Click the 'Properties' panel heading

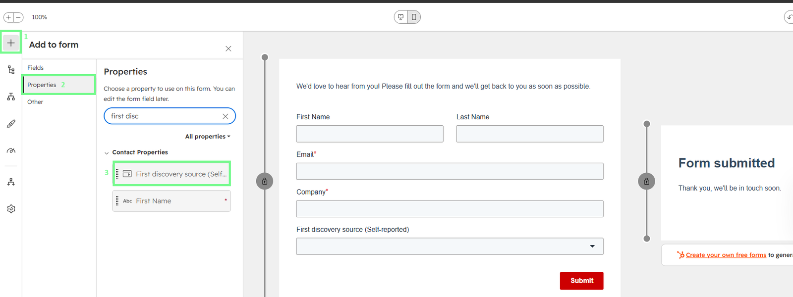(x=125, y=72)
